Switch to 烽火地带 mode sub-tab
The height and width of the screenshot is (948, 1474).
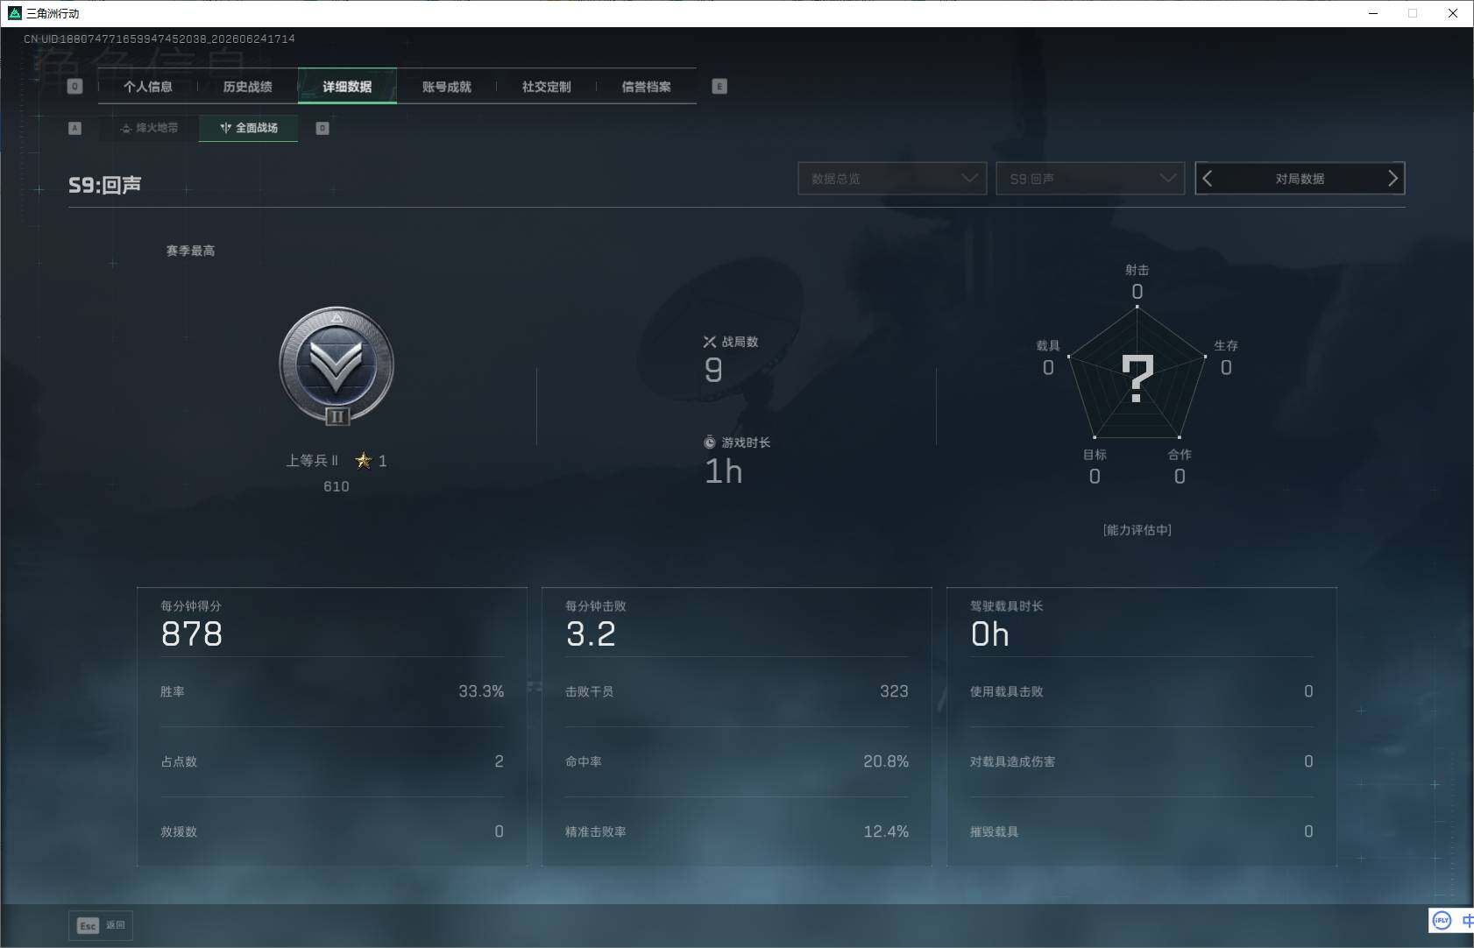coord(149,128)
